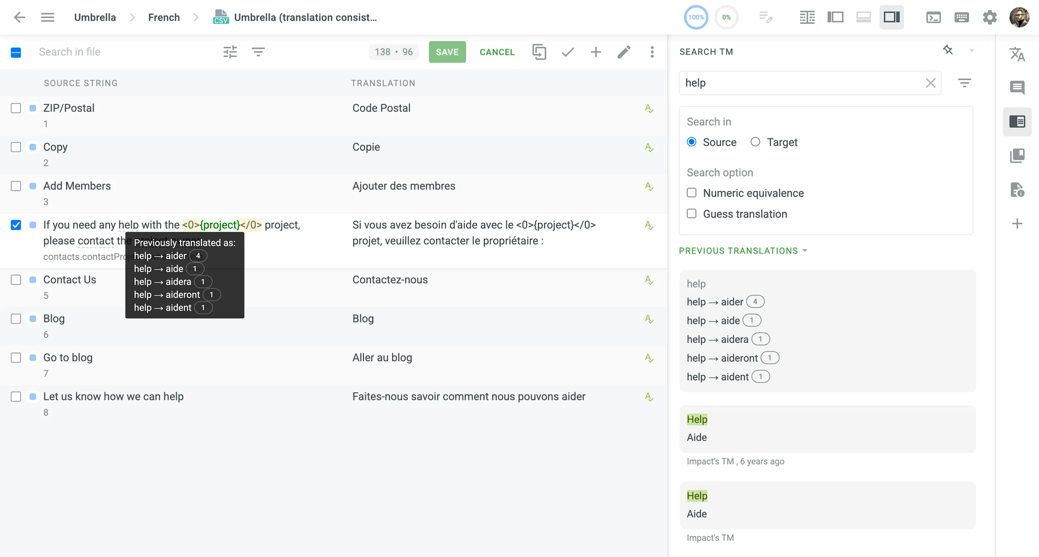1039x557 pixels.
Task: Open the file info panel icon
Action: [x=1018, y=190]
